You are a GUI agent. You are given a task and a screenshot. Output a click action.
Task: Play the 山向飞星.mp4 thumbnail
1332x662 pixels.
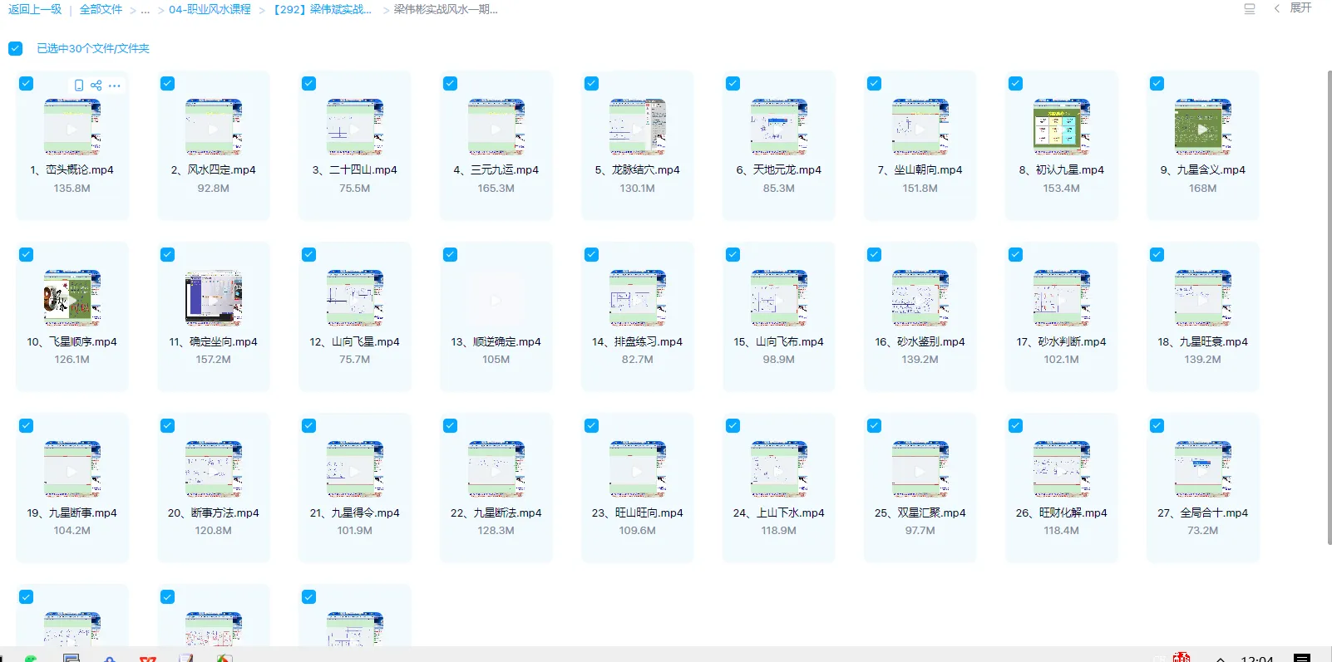click(355, 298)
